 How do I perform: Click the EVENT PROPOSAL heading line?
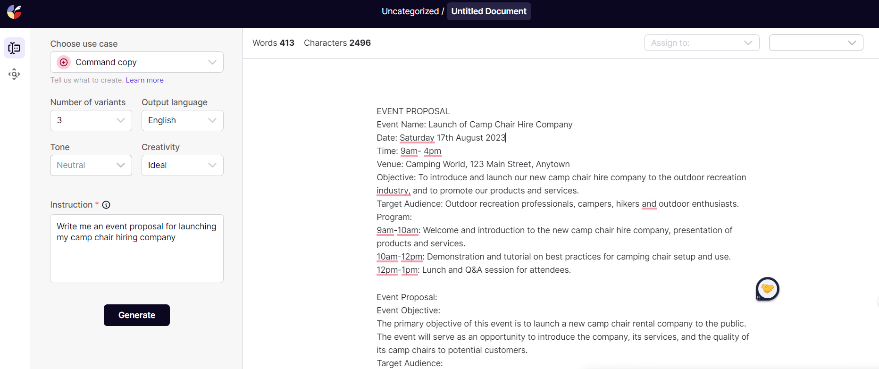click(413, 111)
